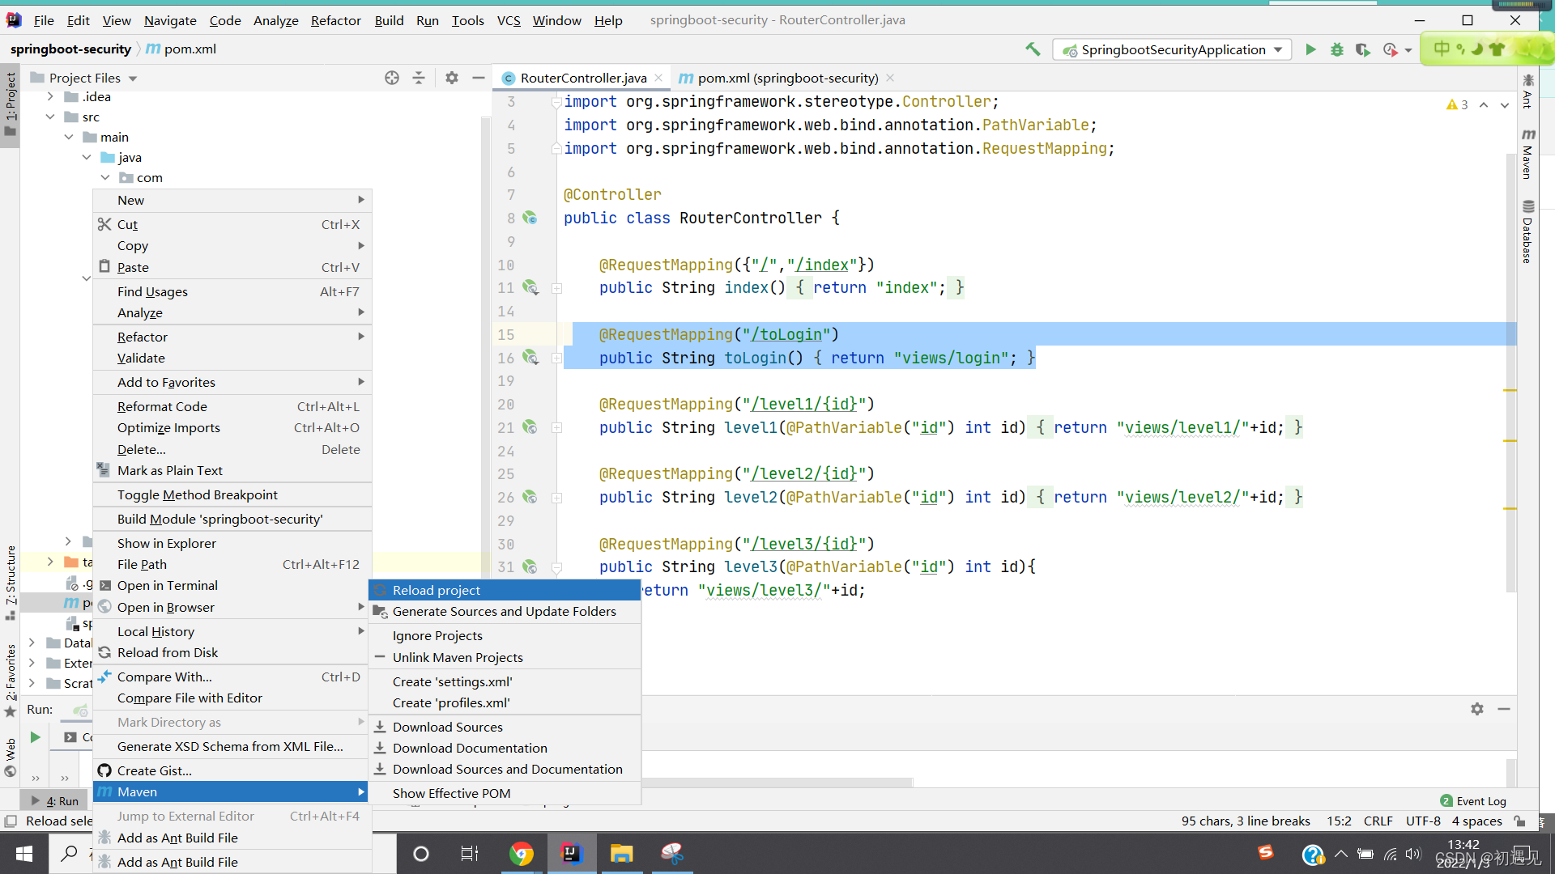Open the Navigate menu
This screenshot has height=874, width=1555.
170,20
